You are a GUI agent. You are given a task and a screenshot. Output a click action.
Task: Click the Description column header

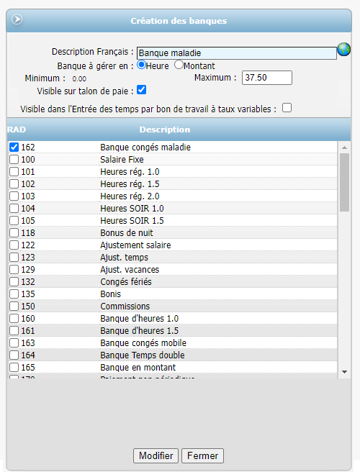pos(165,130)
